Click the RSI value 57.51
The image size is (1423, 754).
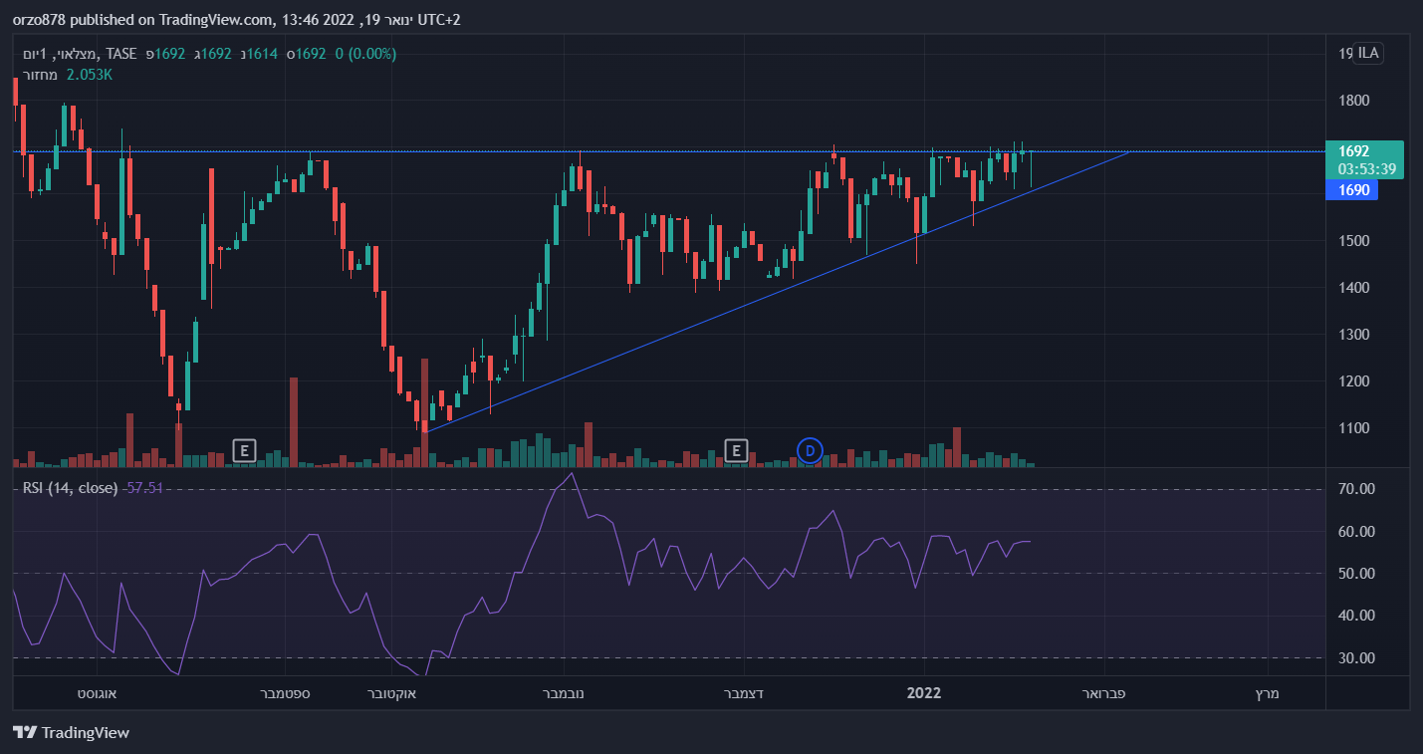pyautogui.click(x=145, y=488)
